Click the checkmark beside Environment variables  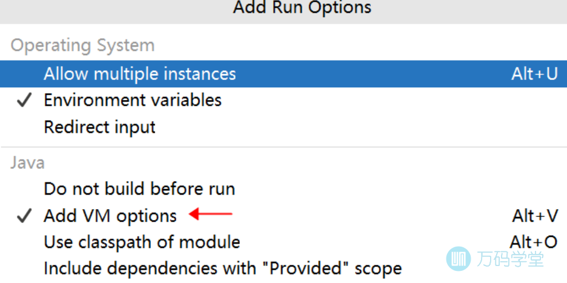coord(24,101)
